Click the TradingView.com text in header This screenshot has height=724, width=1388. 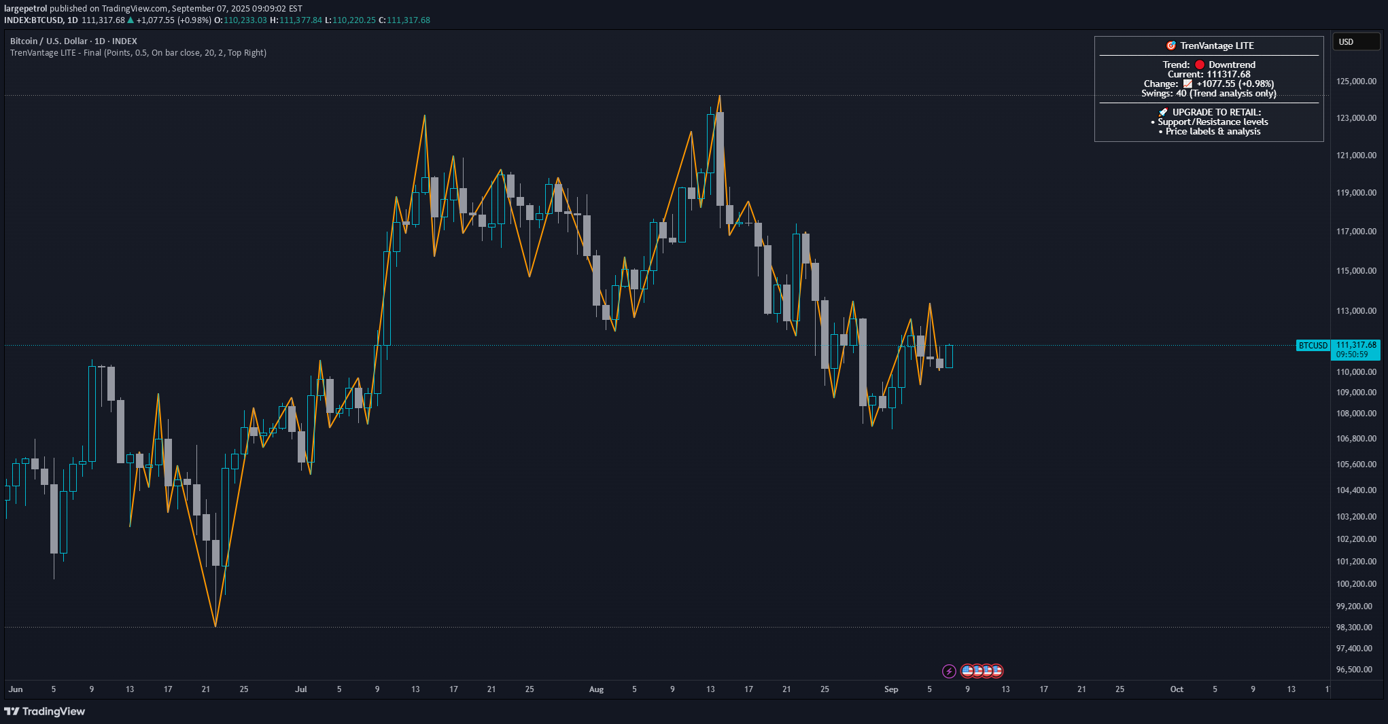[x=135, y=9]
